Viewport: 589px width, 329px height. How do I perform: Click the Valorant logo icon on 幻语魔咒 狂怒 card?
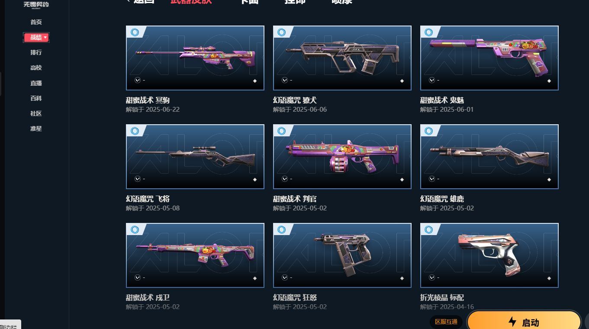tap(284, 277)
